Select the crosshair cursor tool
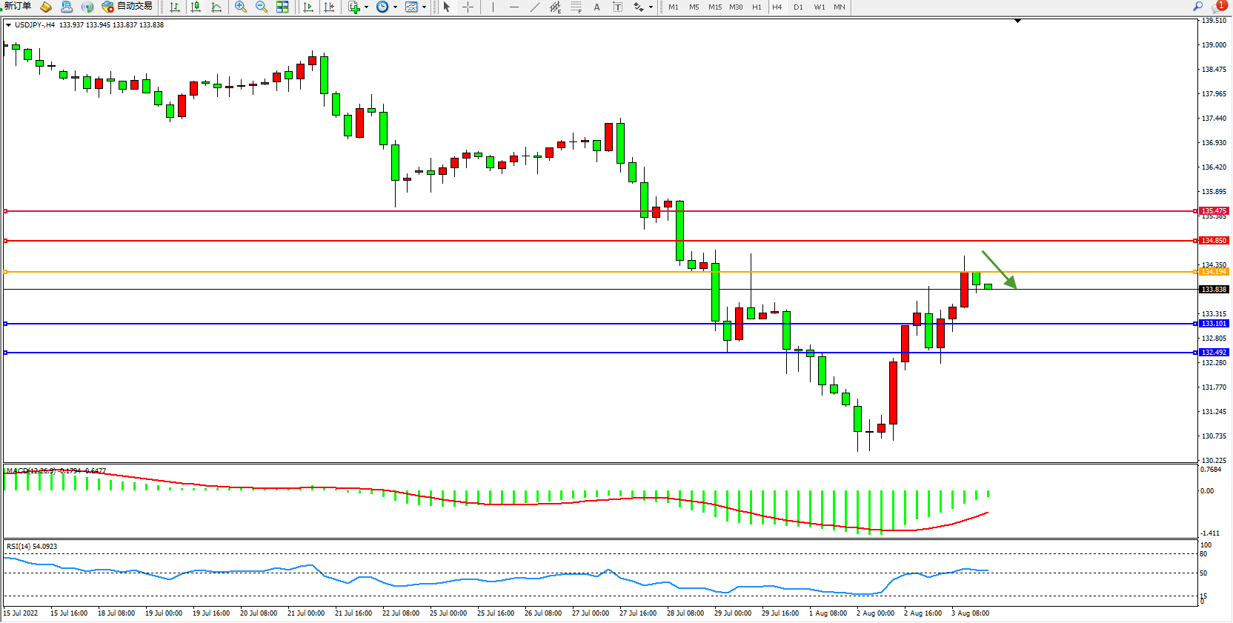The height and width of the screenshot is (623, 1233). [x=468, y=7]
